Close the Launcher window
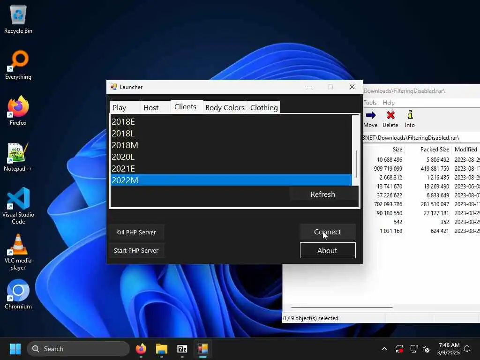 tap(352, 87)
